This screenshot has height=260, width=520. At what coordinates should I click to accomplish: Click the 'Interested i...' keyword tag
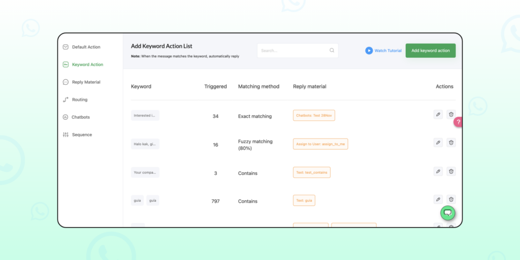(x=145, y=115)
